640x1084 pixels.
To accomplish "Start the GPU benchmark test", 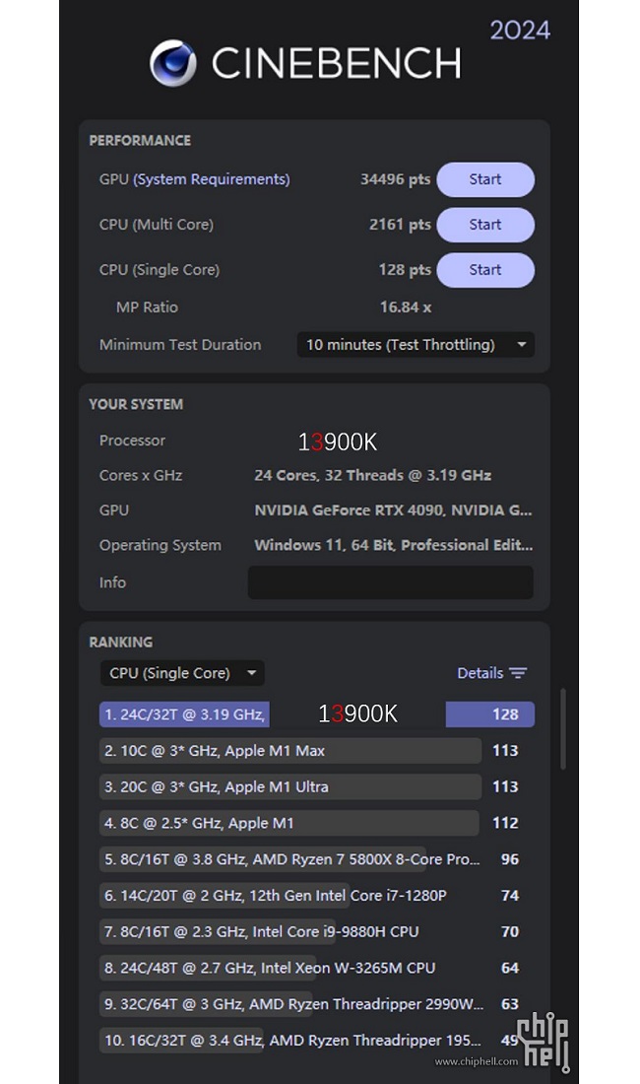I will [x=484, y=179].
